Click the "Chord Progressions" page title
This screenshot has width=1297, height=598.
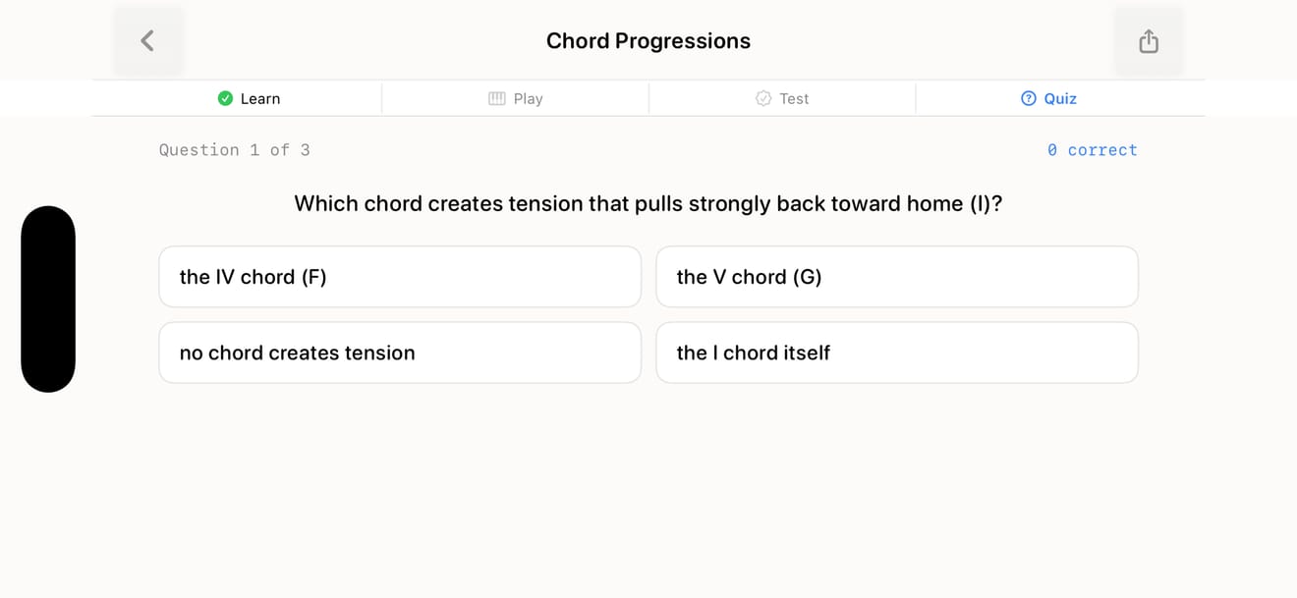point(648,41)
